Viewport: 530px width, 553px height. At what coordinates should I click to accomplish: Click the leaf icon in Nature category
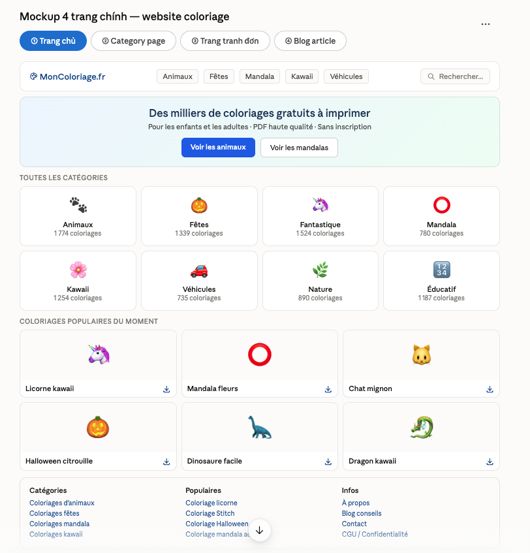(320, 270)
